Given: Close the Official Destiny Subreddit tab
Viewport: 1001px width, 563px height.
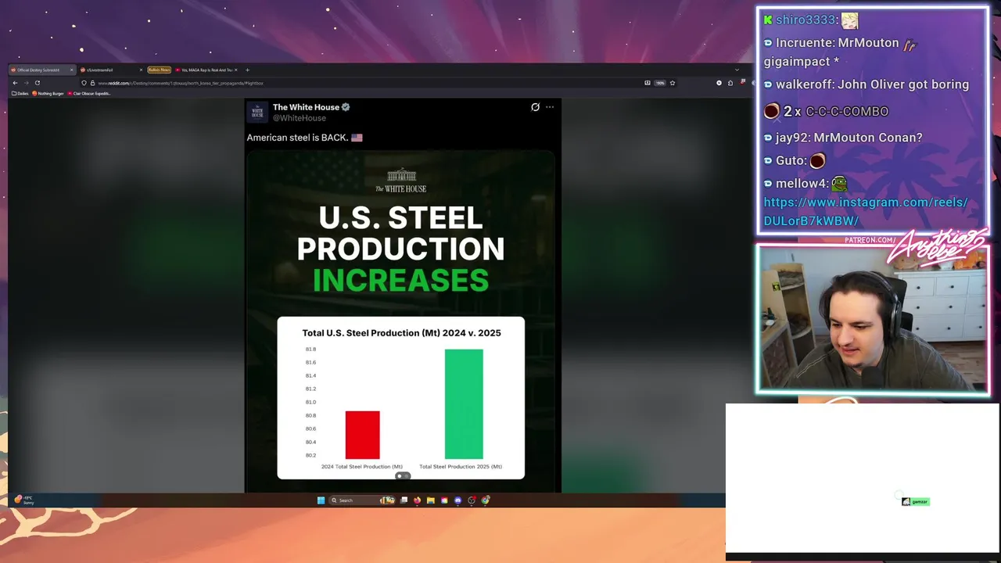Looking at the screenshot, I should [x=71, y=70].
